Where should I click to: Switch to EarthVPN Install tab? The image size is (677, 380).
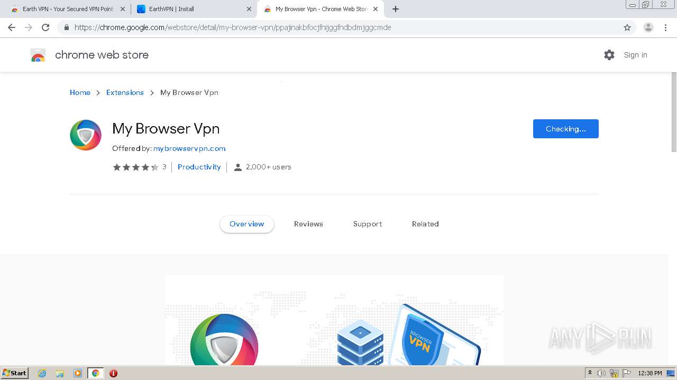click(194, 9)
